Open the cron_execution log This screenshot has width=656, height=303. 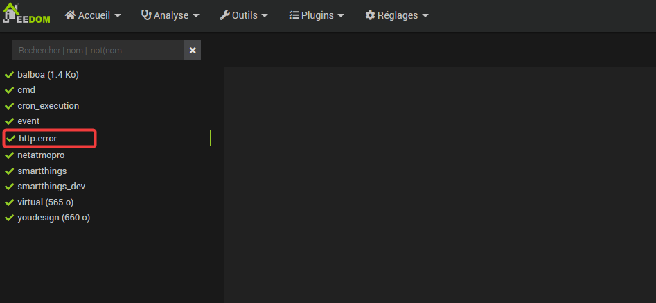48,106
